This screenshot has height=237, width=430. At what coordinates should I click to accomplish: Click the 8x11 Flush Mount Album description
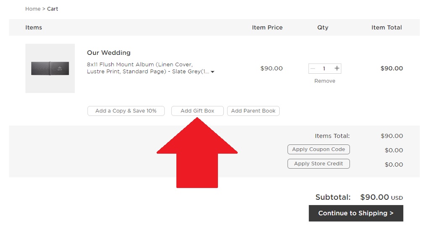point(148,68)
